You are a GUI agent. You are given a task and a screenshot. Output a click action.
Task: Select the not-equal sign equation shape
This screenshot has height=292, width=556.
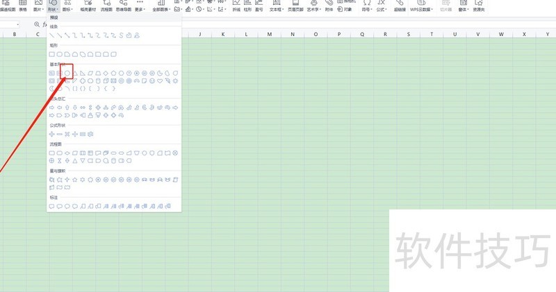tap(90, 134)
